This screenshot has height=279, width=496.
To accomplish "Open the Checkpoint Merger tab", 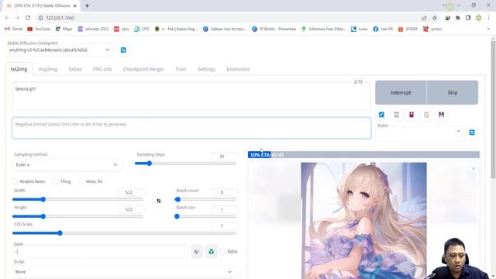I will point(143,69).
